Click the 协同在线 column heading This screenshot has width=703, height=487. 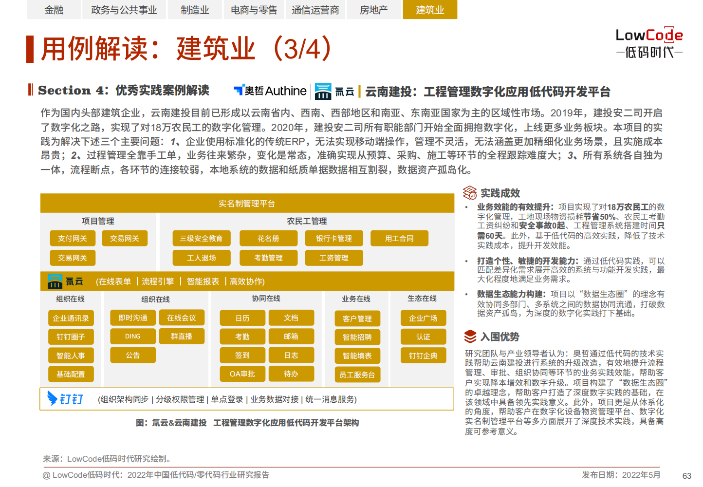click(266, 298)
